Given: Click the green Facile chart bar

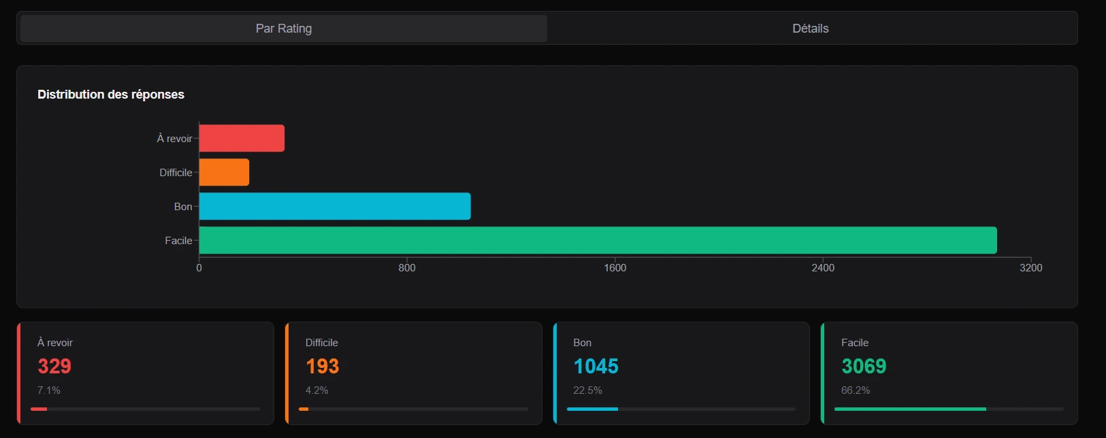Looking at the screenshot, I should (598, 240).
